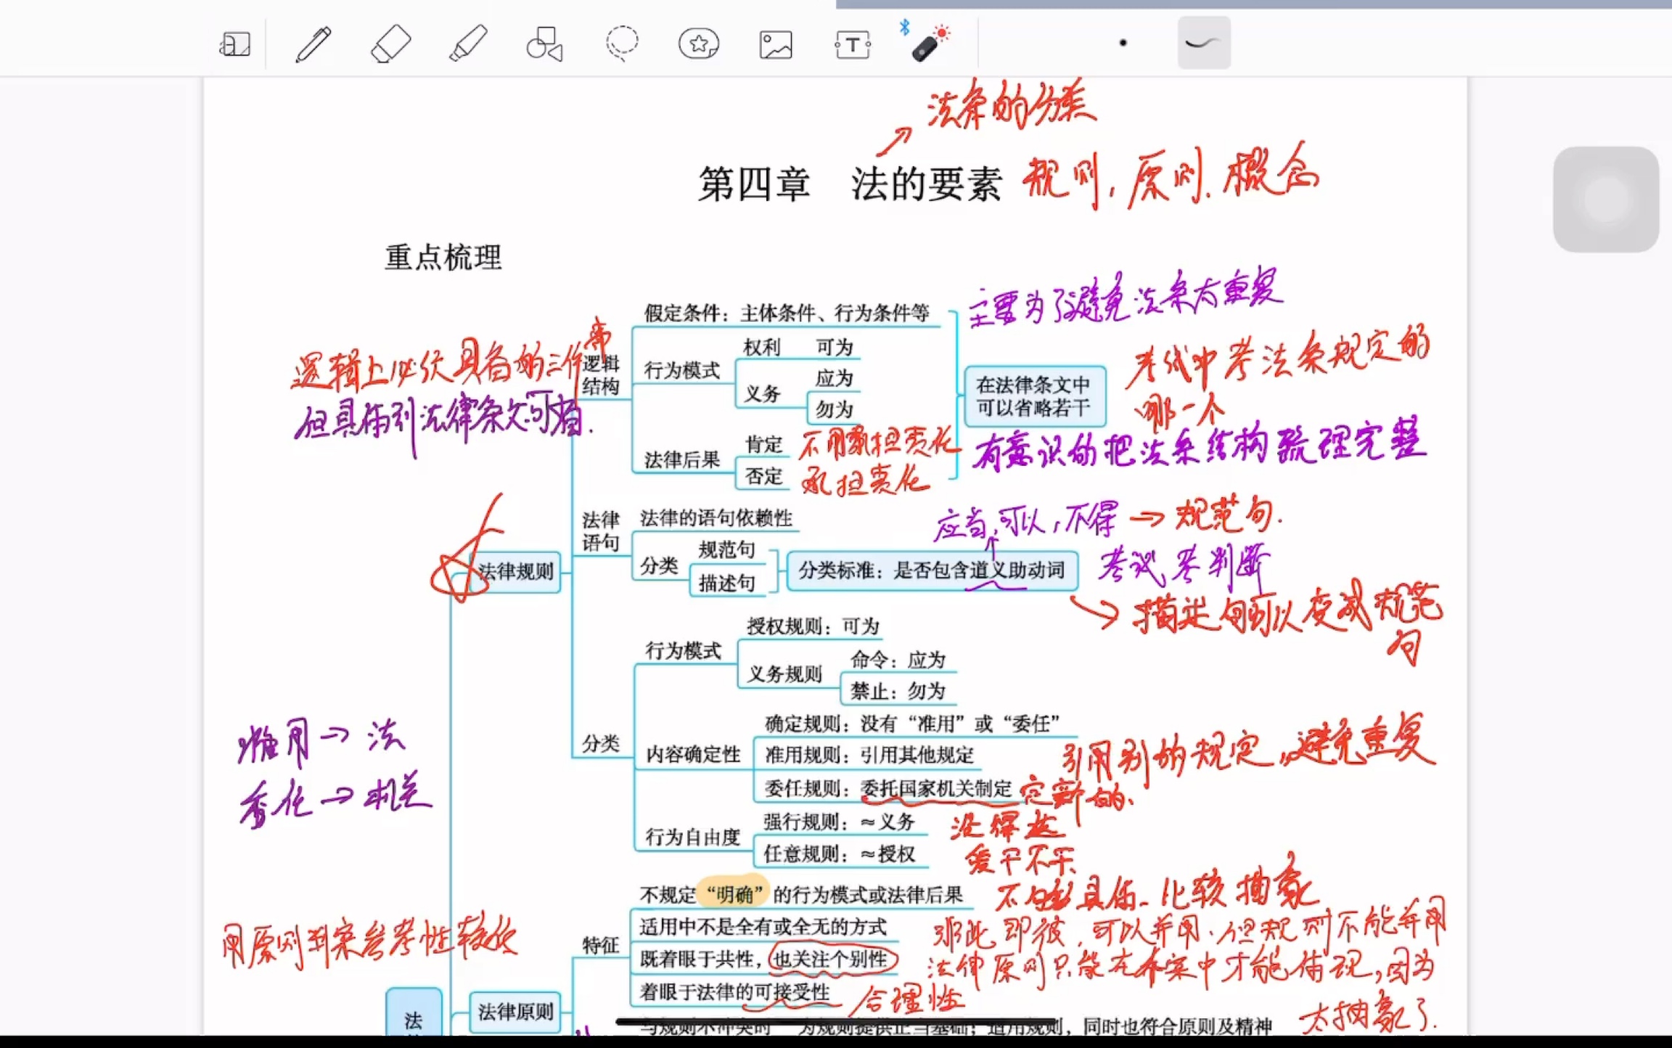Image resolution: width=1672 pixels, height=1048 pixels.
Task: Click the 禁止：勿为 entry
Action: click(898, 691)
